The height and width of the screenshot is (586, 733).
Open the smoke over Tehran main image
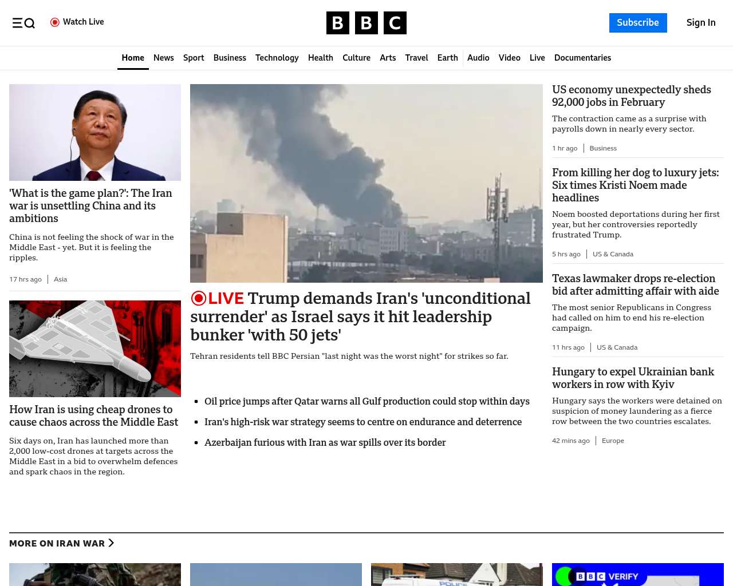click(x=366, y=183)
